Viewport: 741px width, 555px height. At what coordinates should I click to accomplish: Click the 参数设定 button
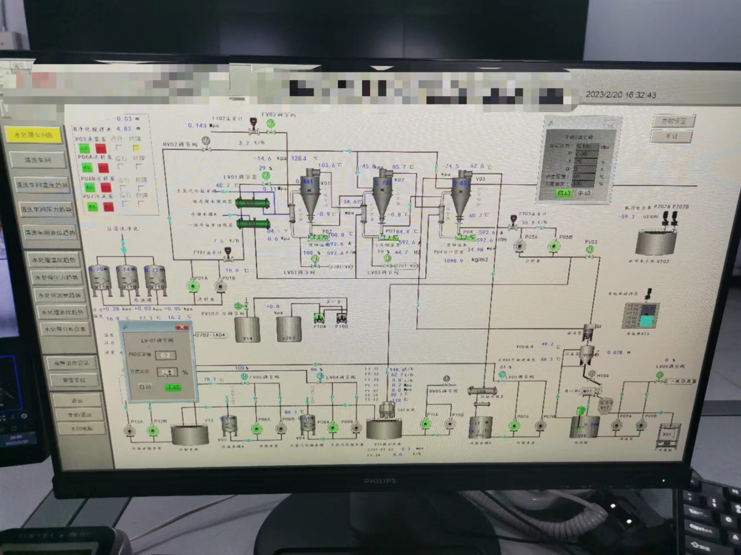coord(673,121)
